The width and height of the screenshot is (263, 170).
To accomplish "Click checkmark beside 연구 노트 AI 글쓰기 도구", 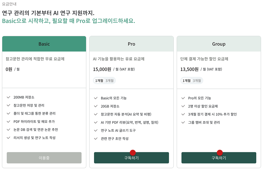I will coord(96,131).
